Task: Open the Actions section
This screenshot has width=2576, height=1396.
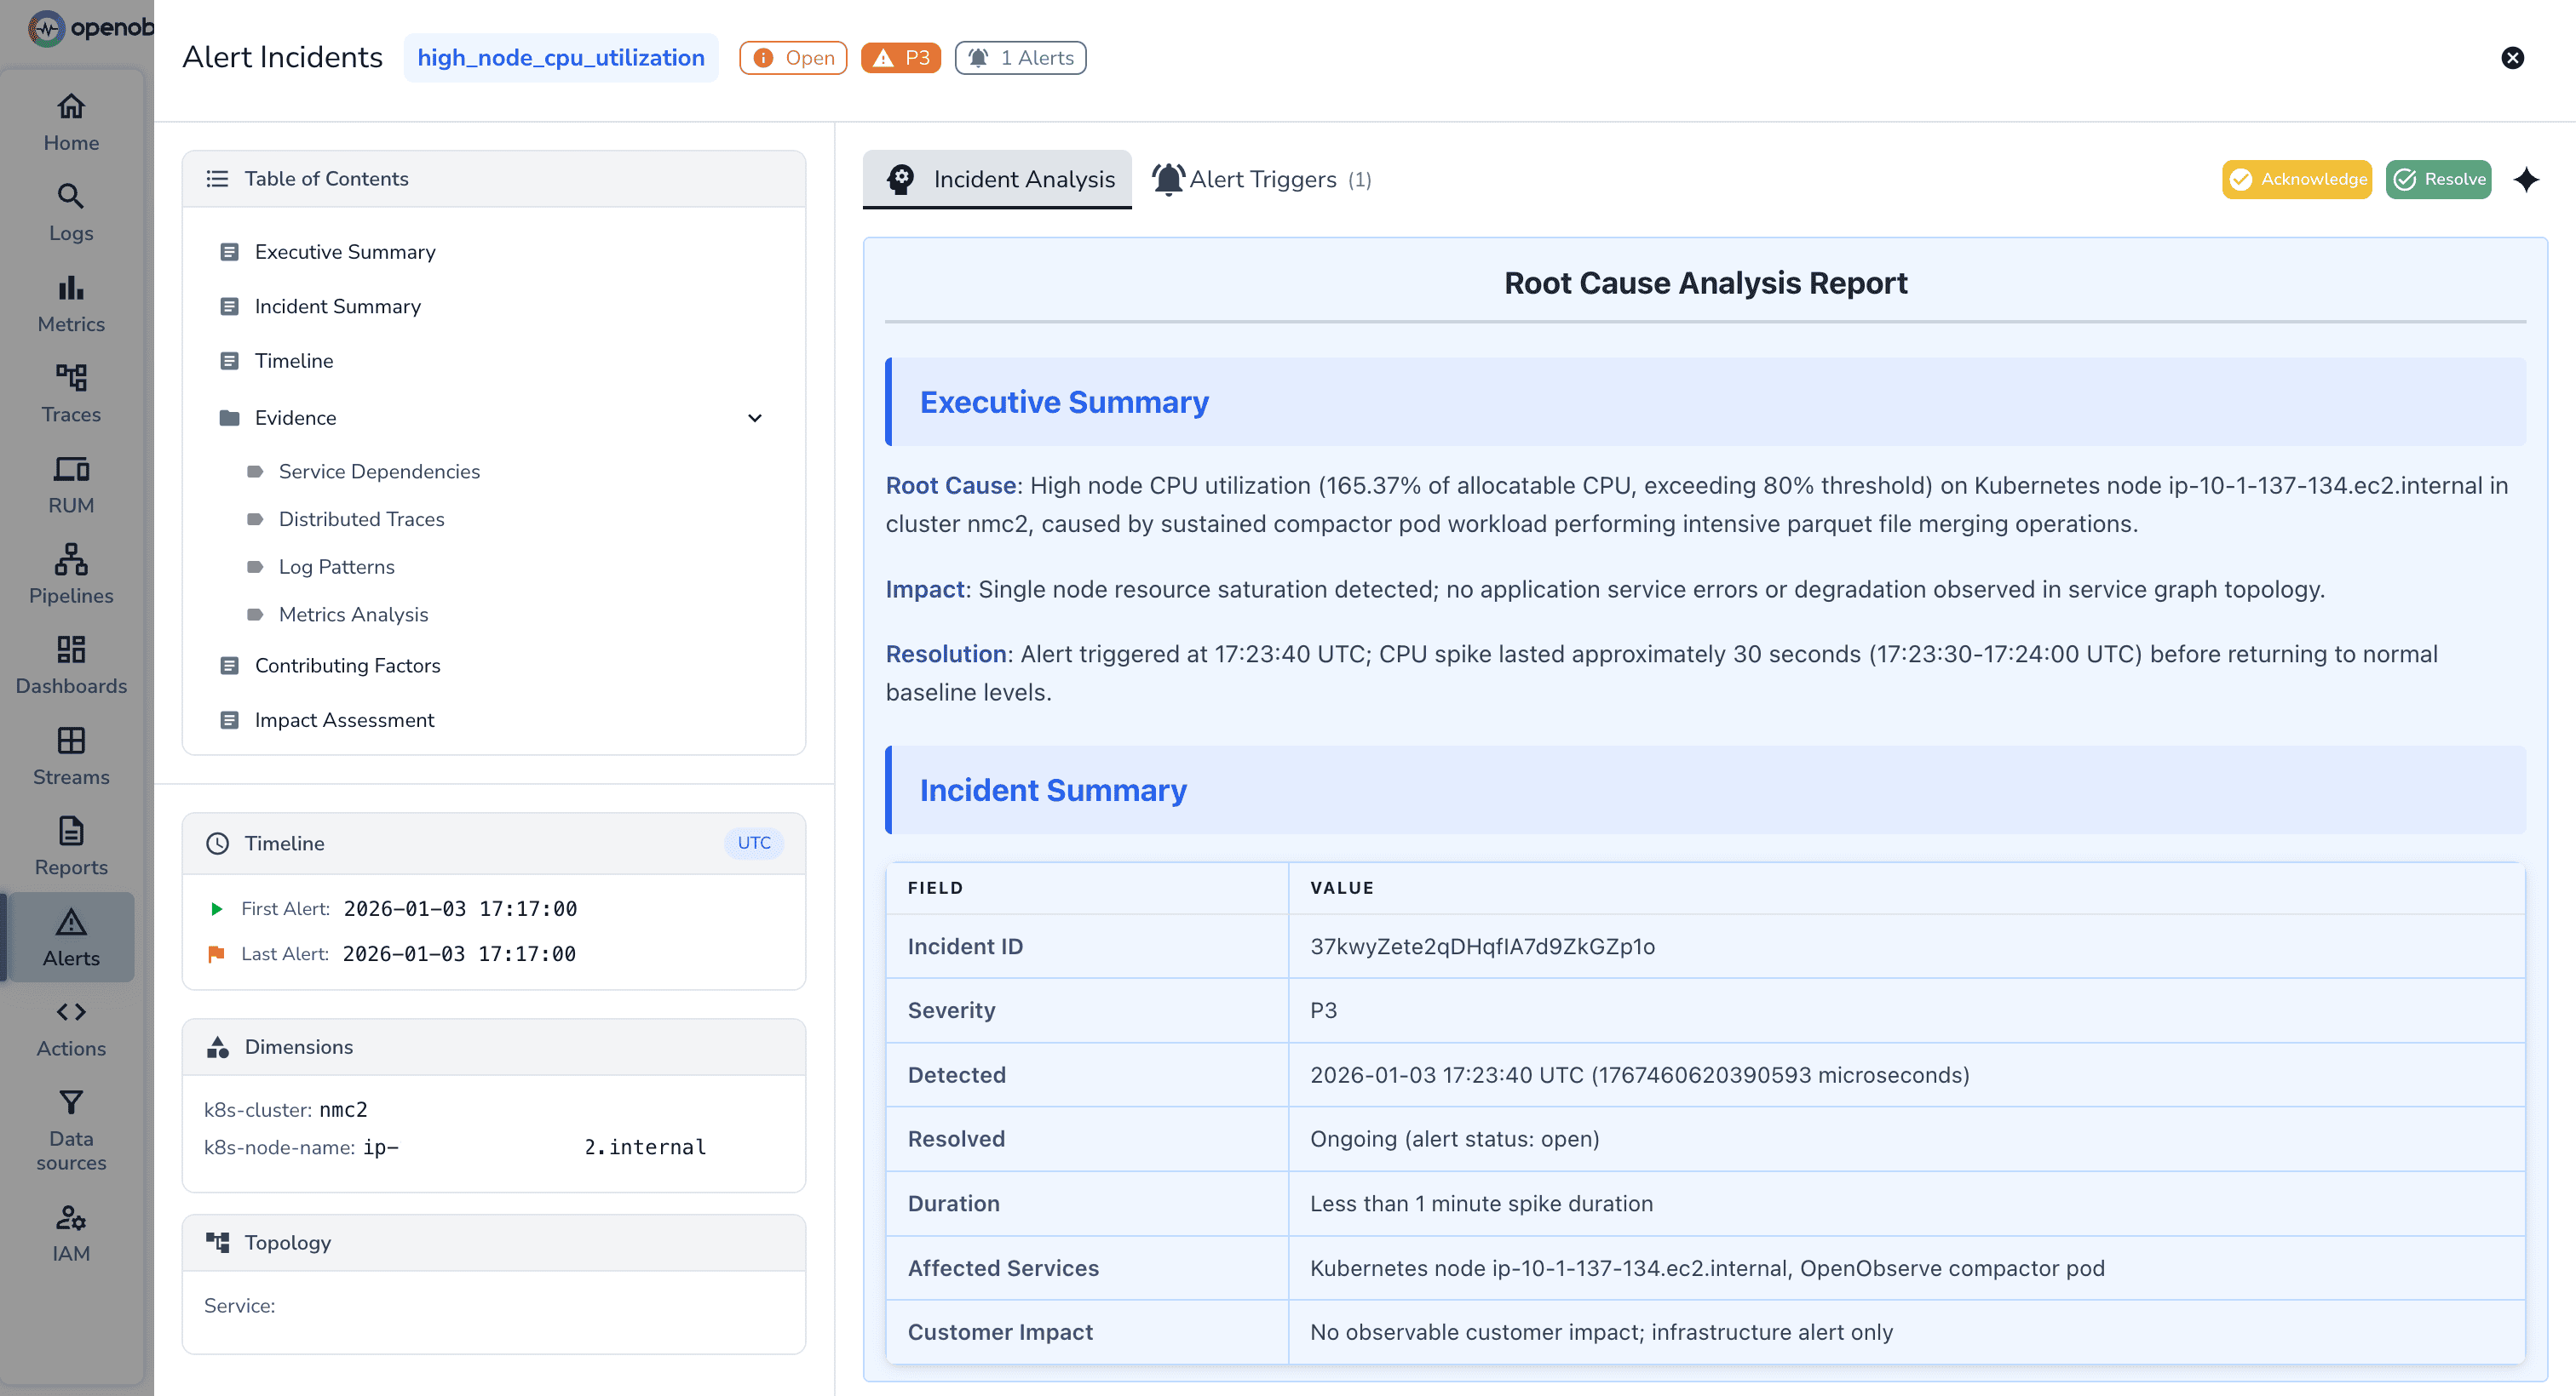Action: click(70, 1027)
